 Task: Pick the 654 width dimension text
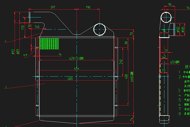[x=77, y=68]
